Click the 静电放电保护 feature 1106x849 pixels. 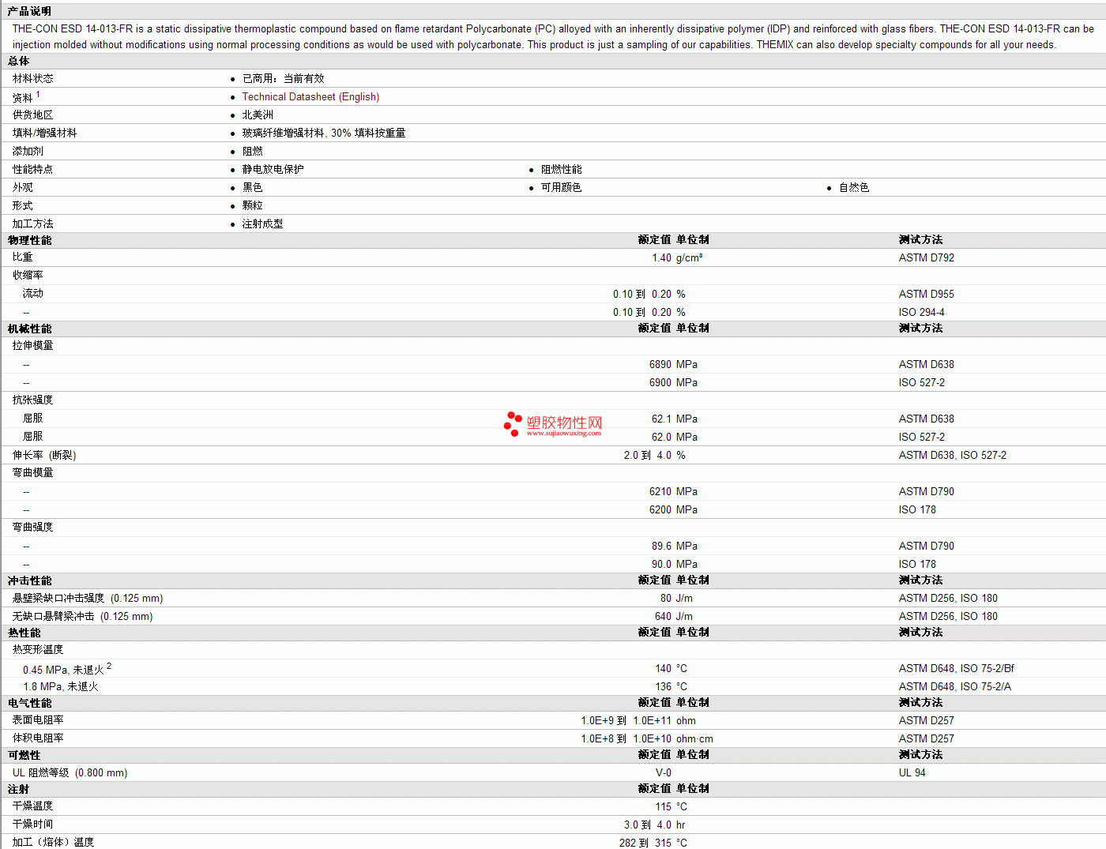[273, 169]
